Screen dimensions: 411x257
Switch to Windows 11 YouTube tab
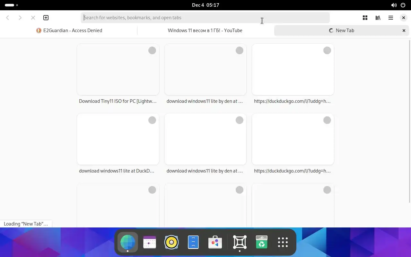point(205,31)
